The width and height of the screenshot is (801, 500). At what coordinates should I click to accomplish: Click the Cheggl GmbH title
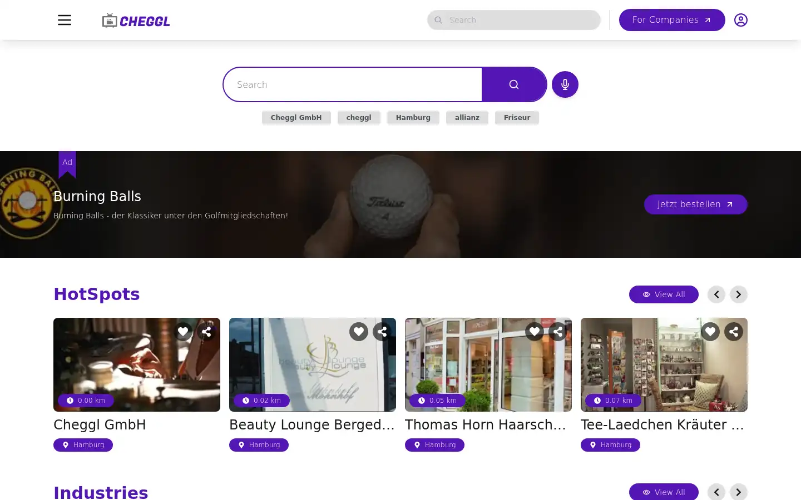(100, 425)
